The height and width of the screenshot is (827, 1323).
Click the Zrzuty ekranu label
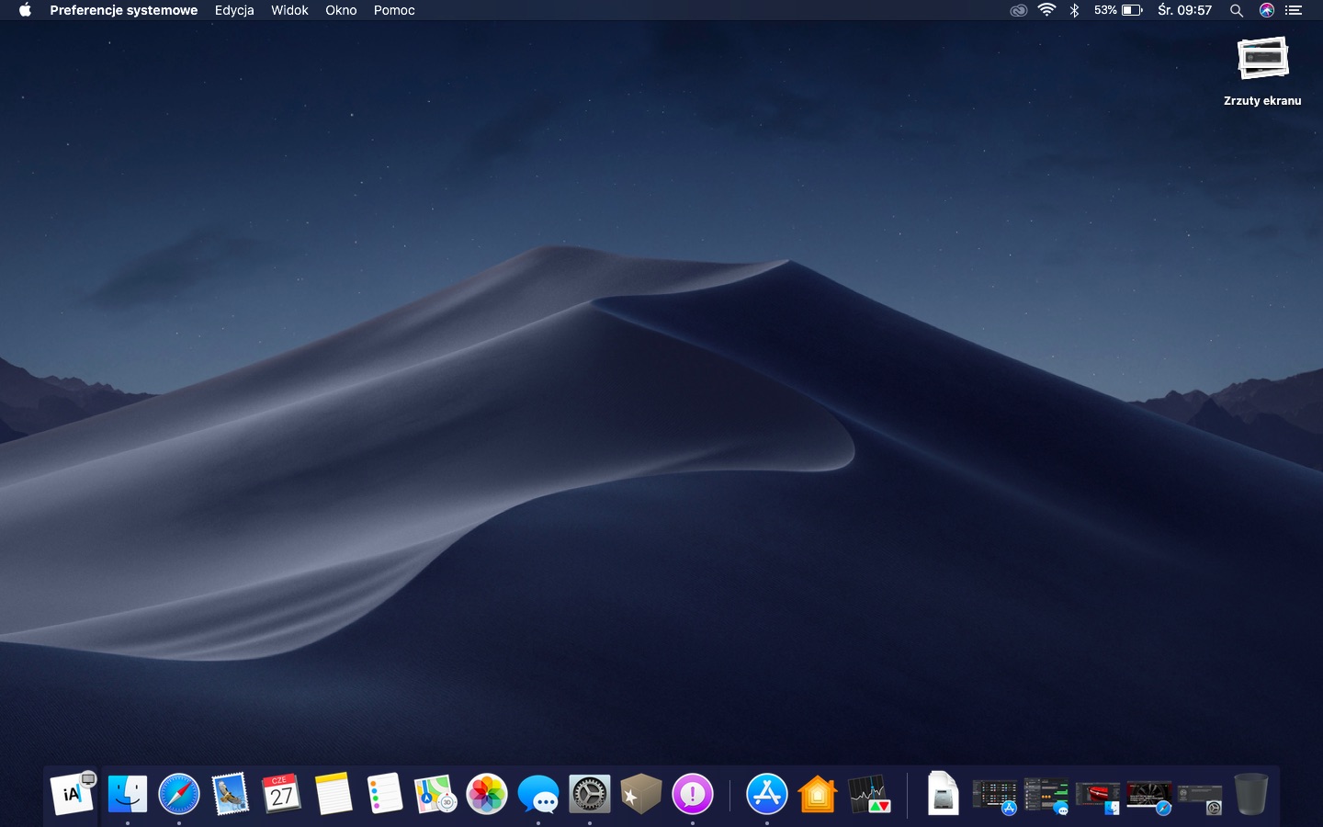(1262, 100)
